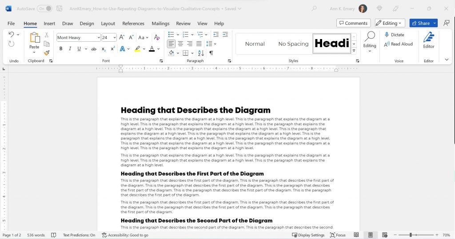
Task: Switch to Read Mode view icon
Action: click(x=356, y=235)
